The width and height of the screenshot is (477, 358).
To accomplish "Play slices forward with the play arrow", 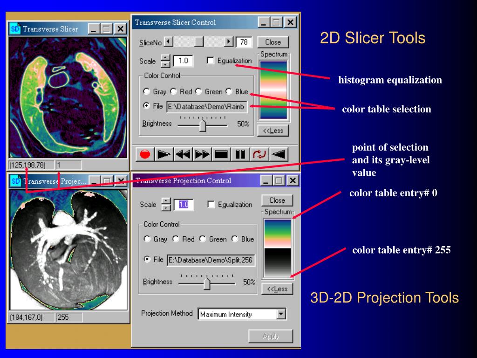I will (x=164, y=154).
